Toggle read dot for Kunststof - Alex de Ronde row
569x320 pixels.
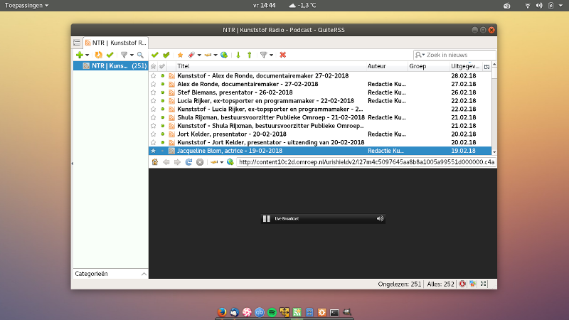pos(163,76)
